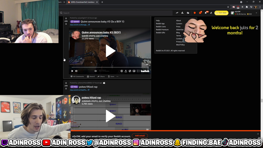Screen dimensions: 263x148
Task: Save the Quinn announces baby post
Action: click(111, 76)
